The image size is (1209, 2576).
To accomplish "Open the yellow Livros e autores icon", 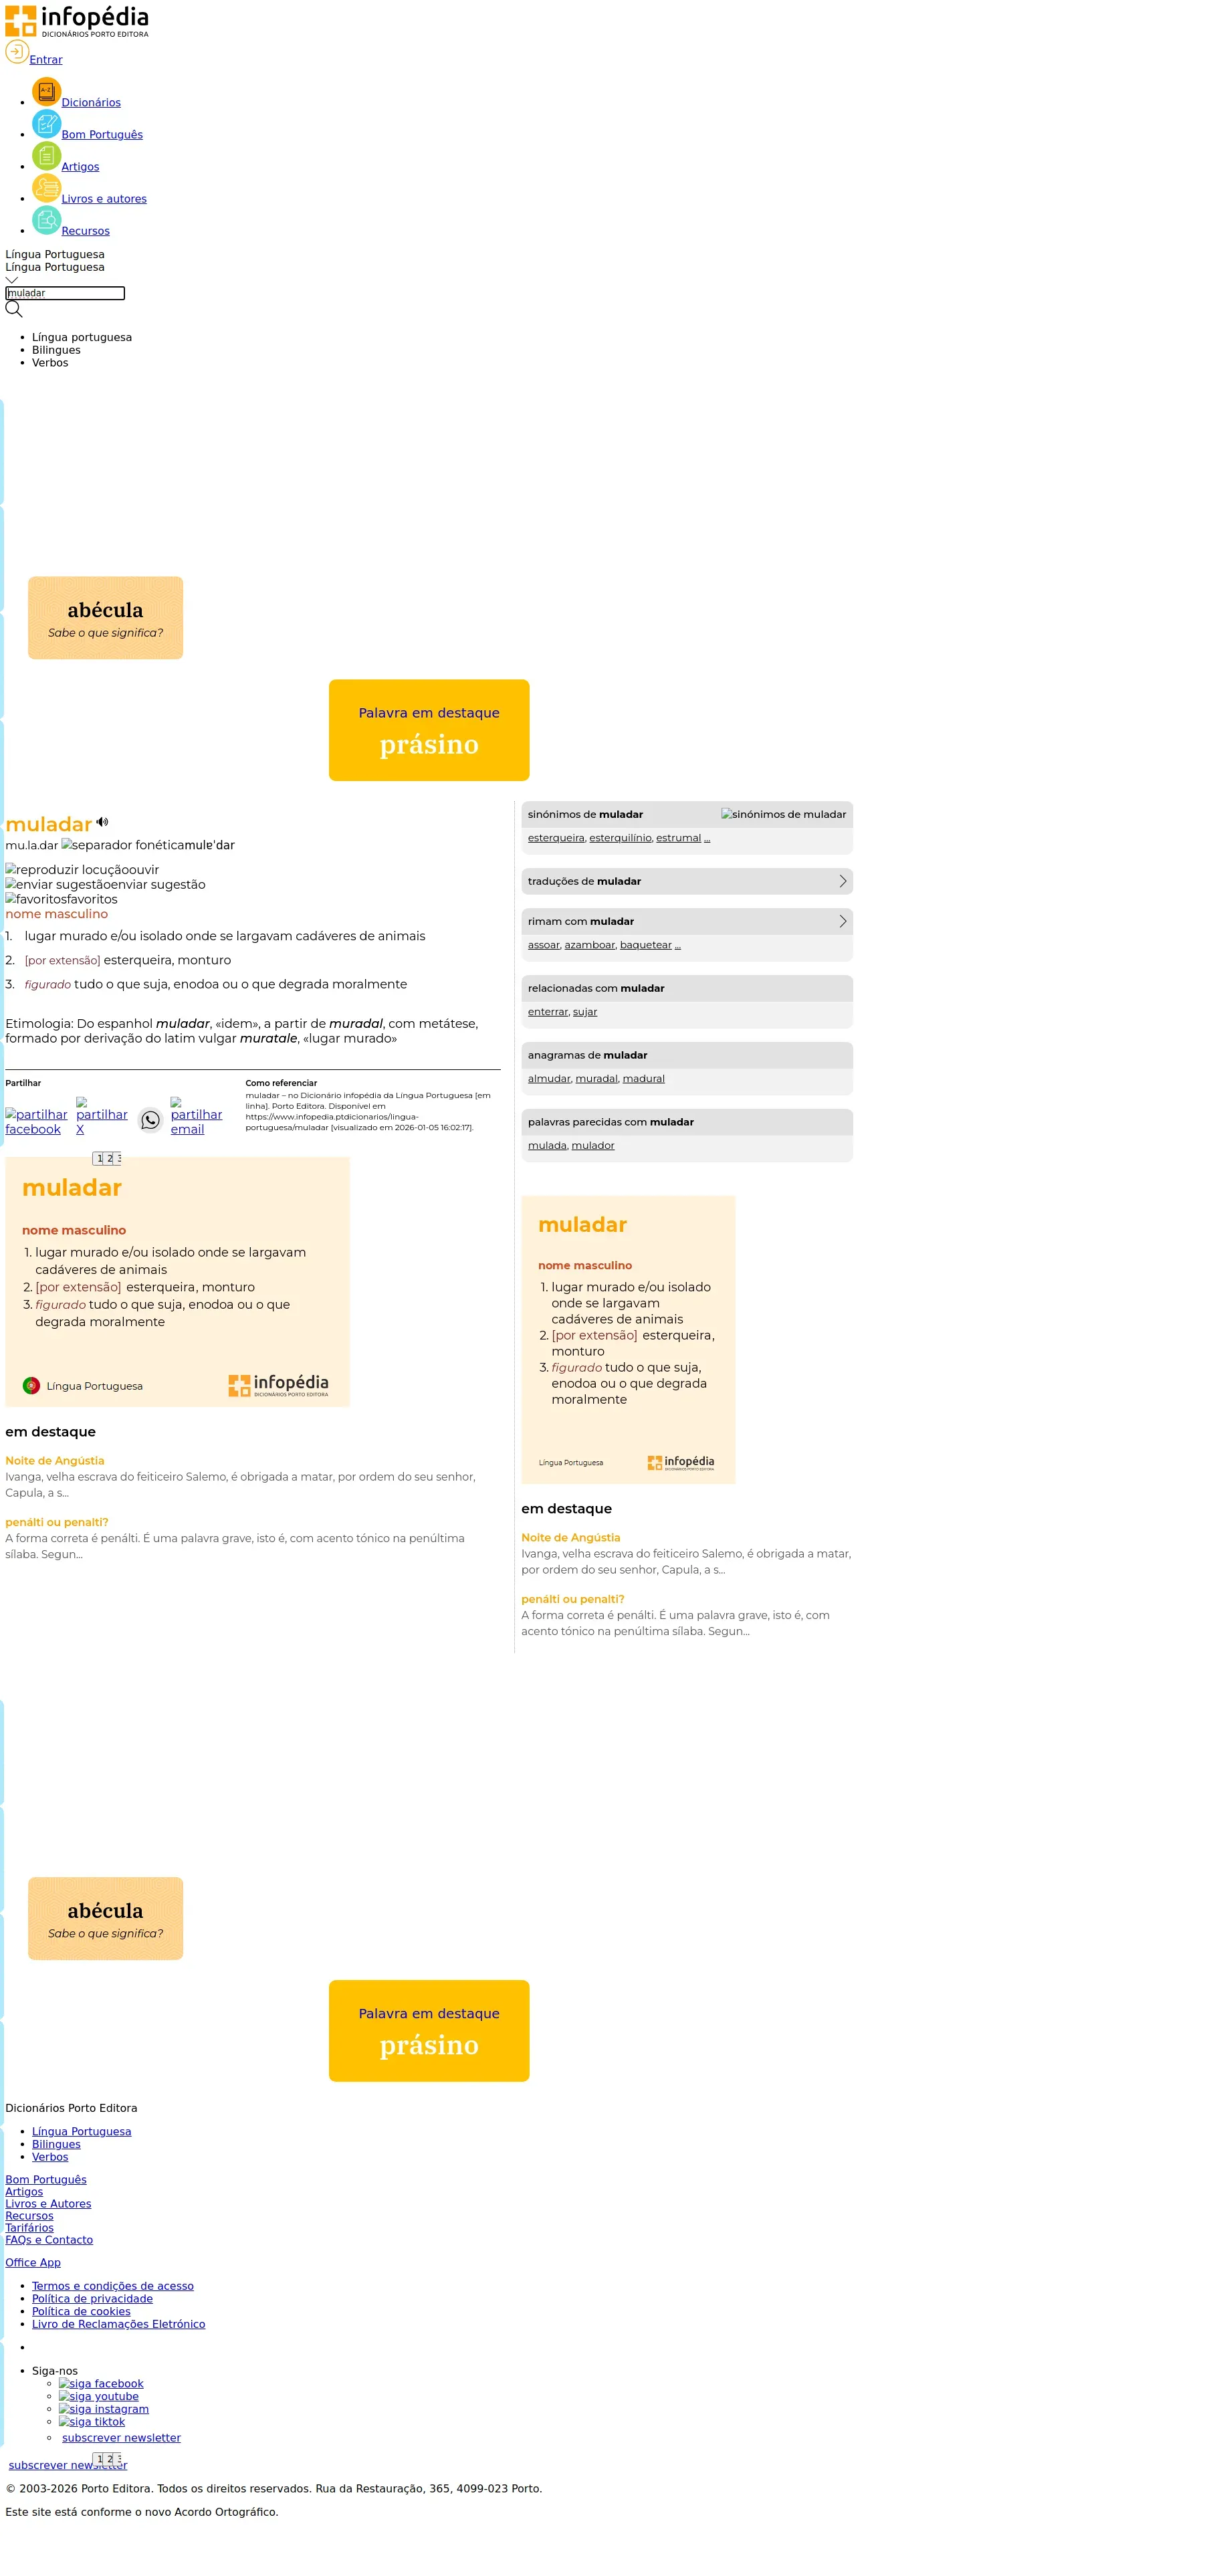I will click(46, 188).
